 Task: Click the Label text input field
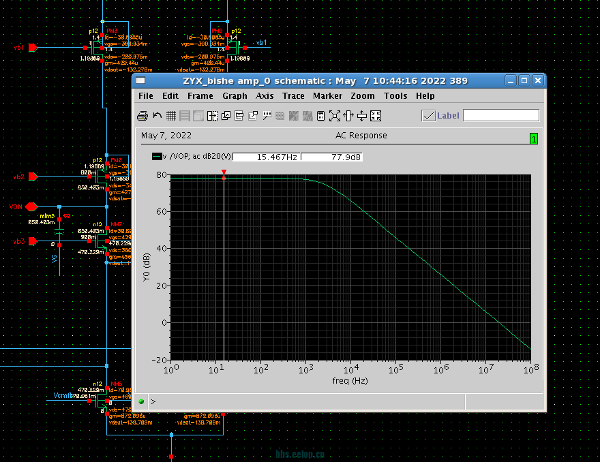pyautogui.click(x=500, y=116)
